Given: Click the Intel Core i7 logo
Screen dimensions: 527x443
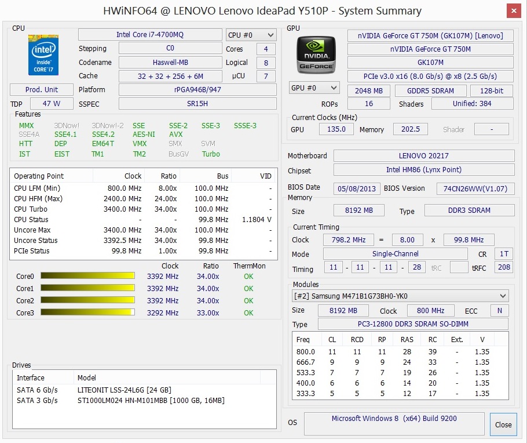Looking at the screenshot, I should [43, 55].
